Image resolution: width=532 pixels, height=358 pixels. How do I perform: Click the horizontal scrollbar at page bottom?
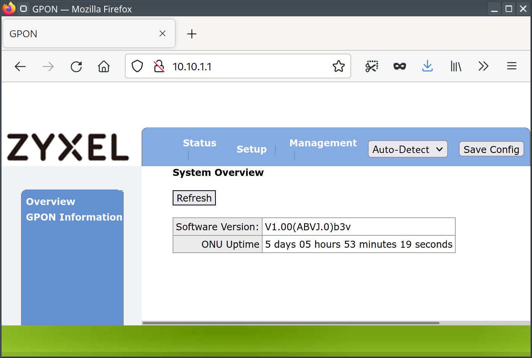[x=291, y=323]
